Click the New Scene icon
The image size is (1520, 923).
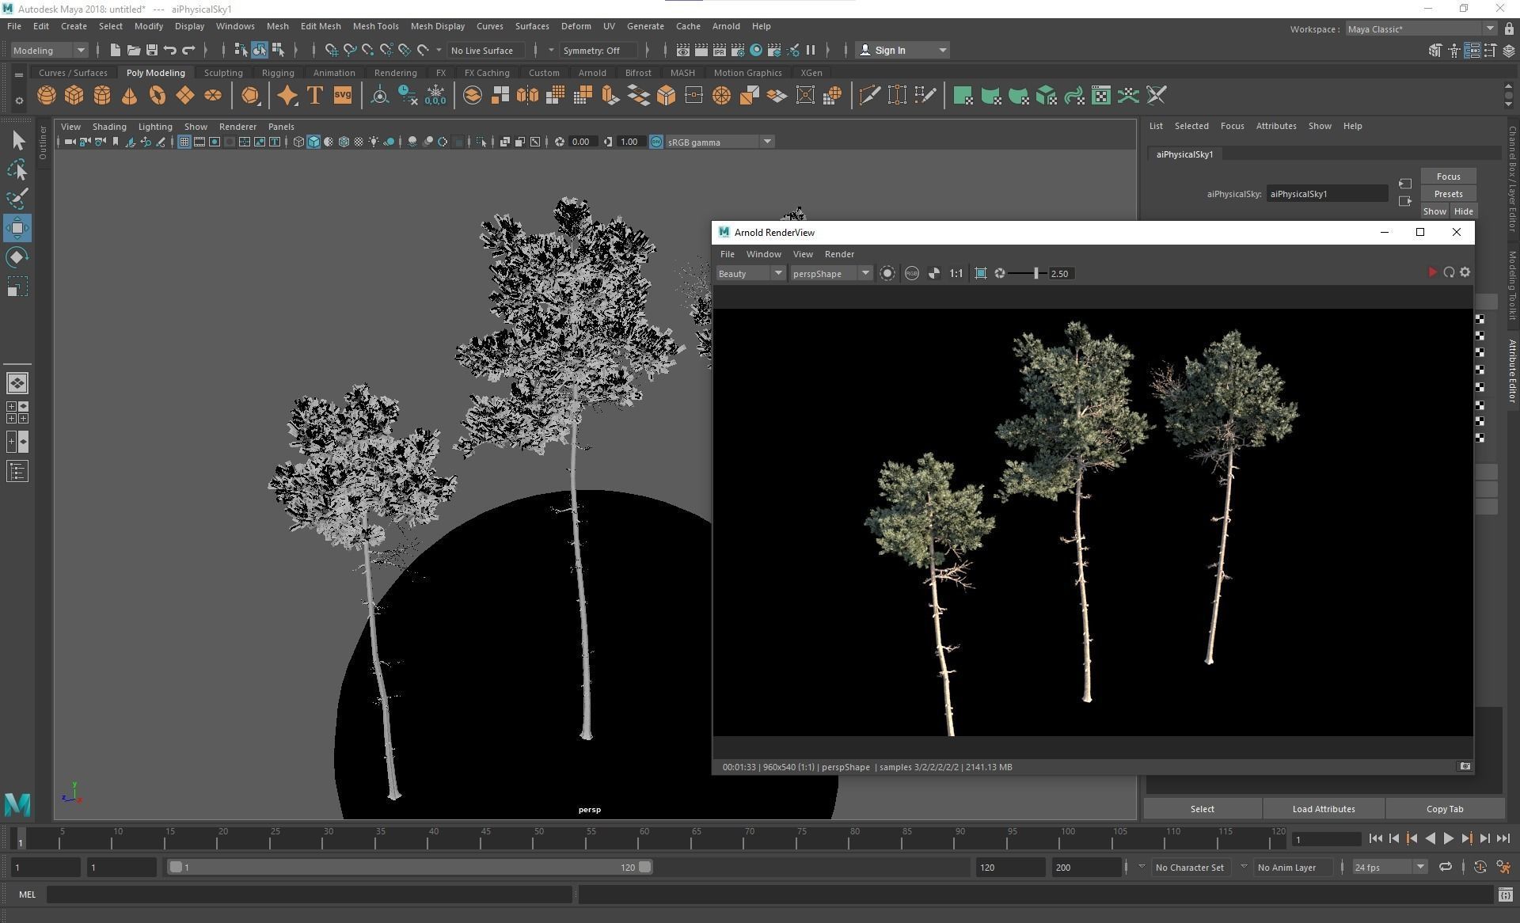click(116, 50)
